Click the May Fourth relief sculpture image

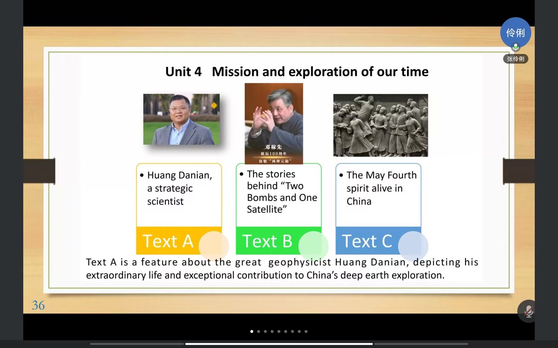[380, 125]
